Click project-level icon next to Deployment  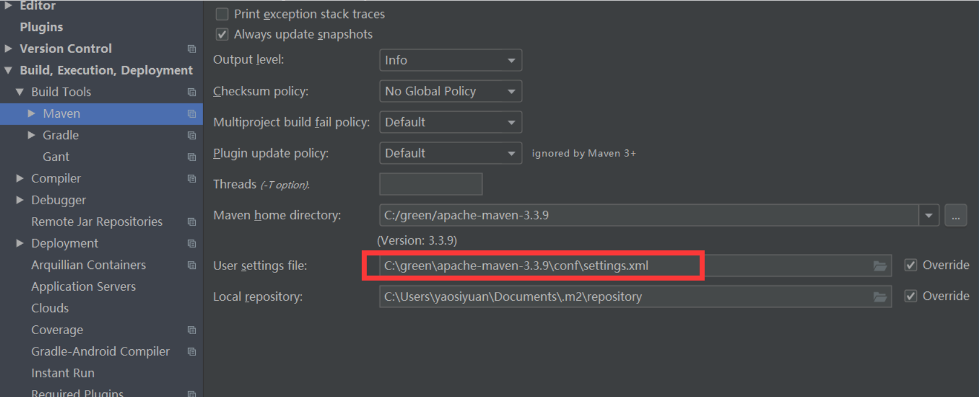pos(192,244)
